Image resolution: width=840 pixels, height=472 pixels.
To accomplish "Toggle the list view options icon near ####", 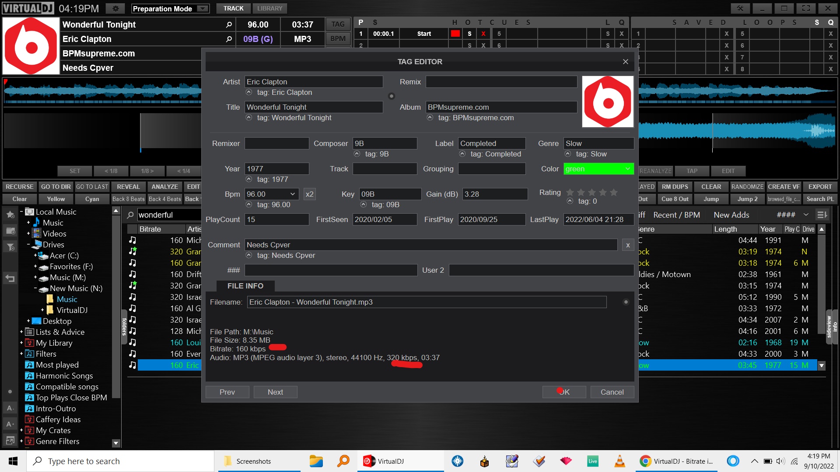I will [822, 215].
